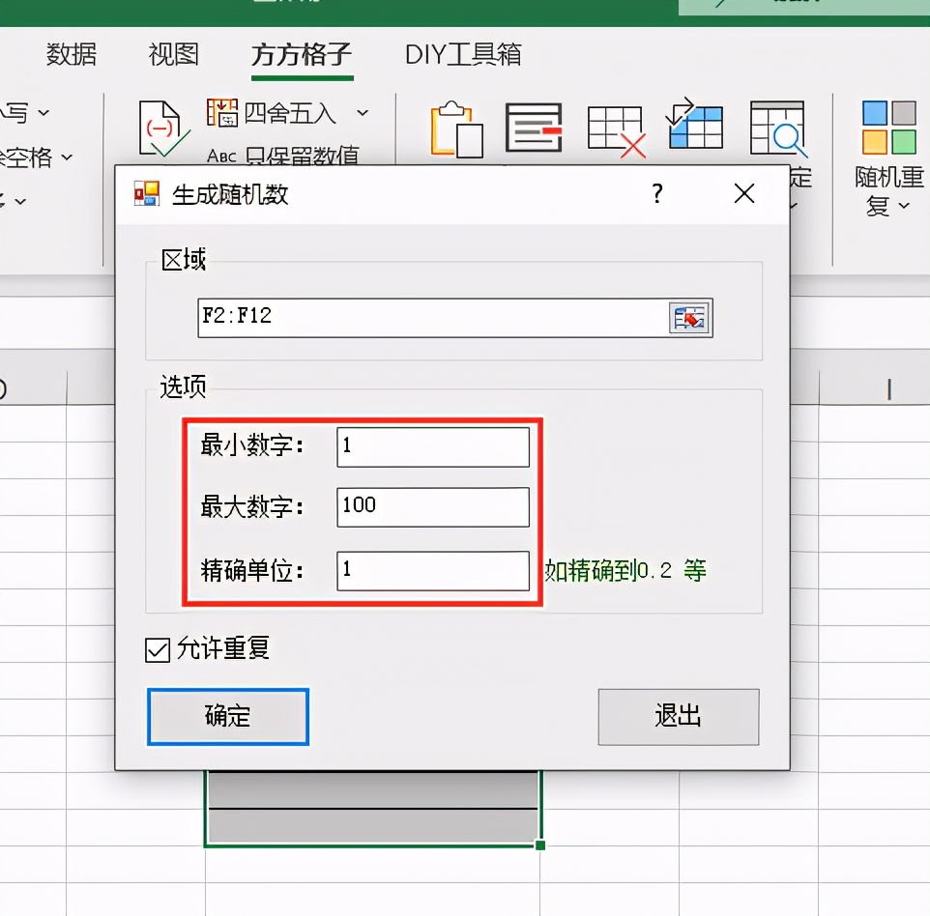Click the clipboard paste tool icon
This screenshot has width=930, height=916.
pos(456,129)
